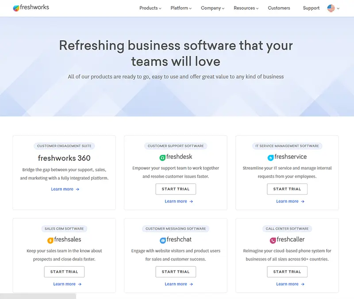This screenshot has height=299, width=354.
Task: Click the US flag region icon
Action: pyautogui.click(x=331, y=8)
